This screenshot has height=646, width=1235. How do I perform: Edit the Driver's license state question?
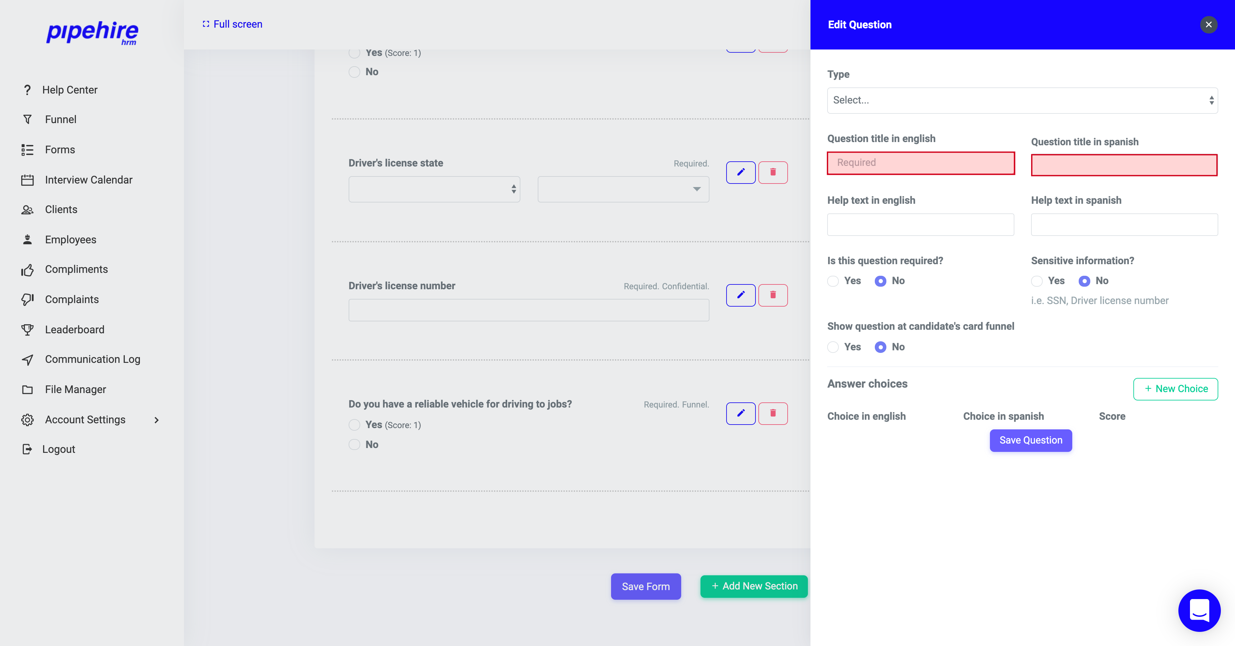(741, 172)
